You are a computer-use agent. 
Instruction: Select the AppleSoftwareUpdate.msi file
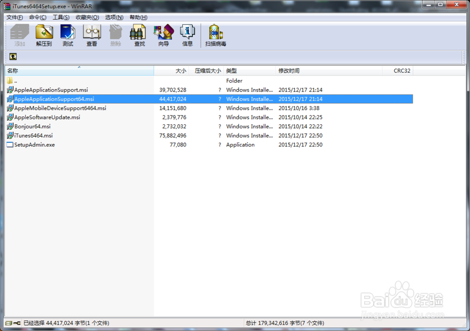[43, 117]
